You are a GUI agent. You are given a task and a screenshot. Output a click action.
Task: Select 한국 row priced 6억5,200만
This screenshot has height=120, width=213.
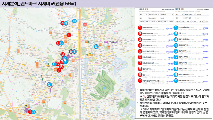[191, 34]
